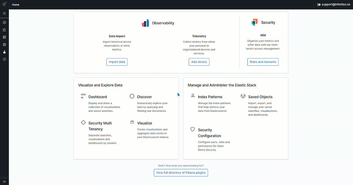Click the Data Import heading
This screenshot has width=353, height=185.
pyautogui.click(x=117, y=36)
